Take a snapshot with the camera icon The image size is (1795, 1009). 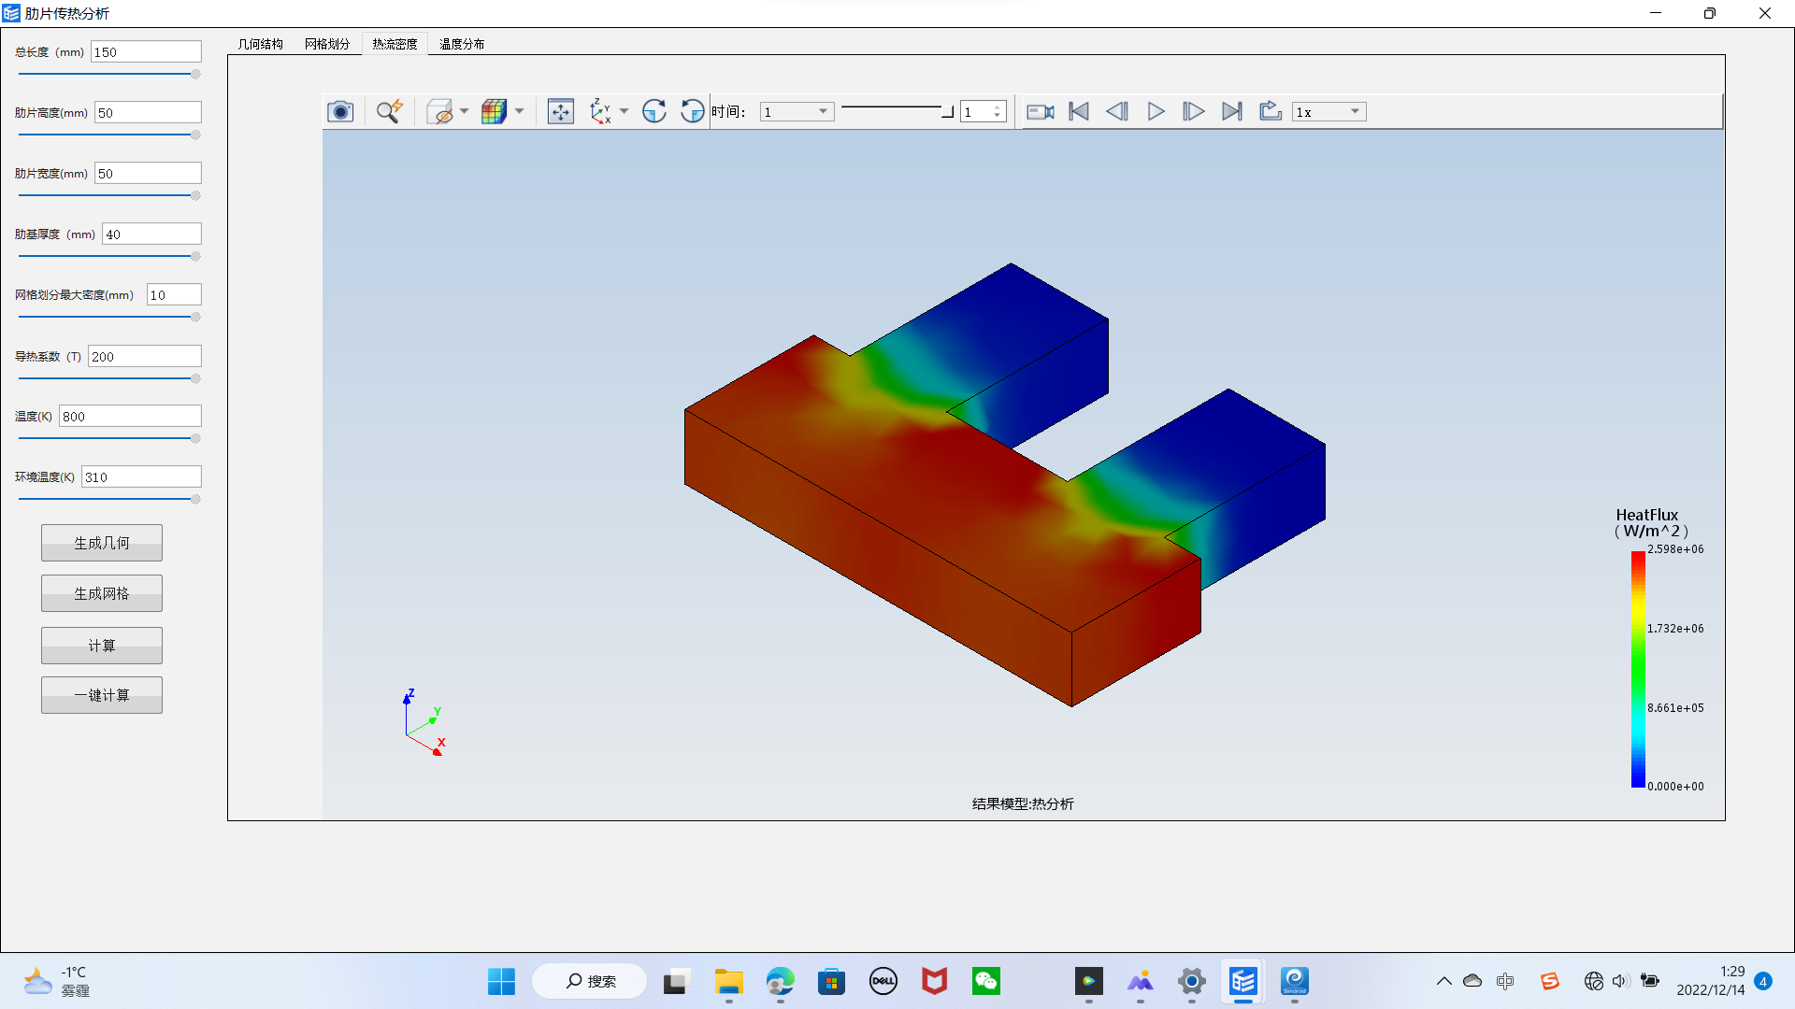[340, 112]
